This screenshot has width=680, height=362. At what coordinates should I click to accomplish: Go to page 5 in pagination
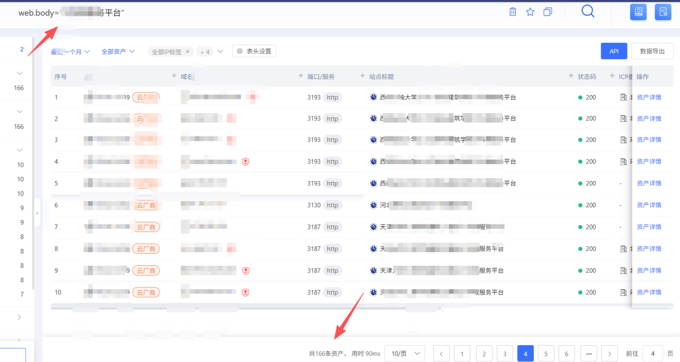click(546, 354)
